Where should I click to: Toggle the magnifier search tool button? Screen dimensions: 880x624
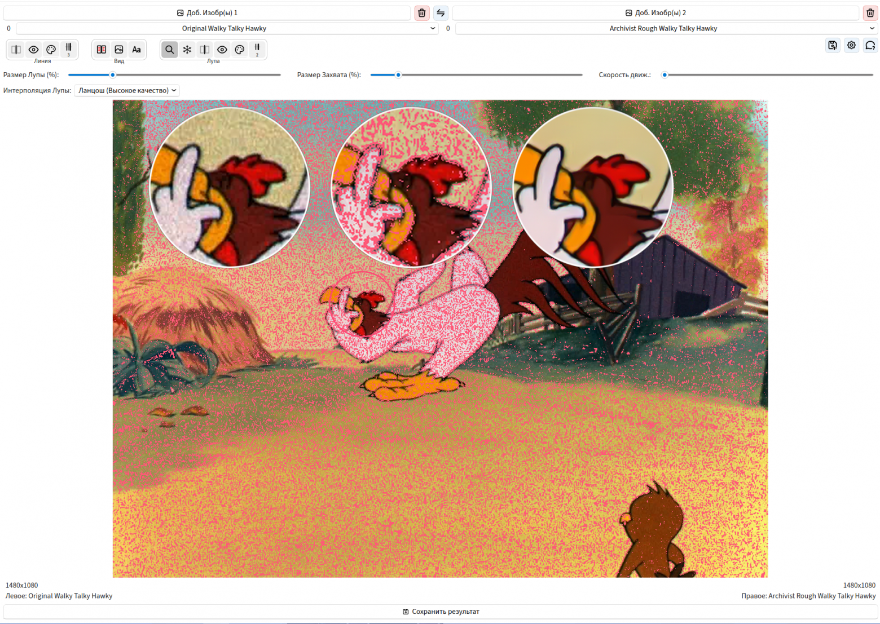pos(170,50)
